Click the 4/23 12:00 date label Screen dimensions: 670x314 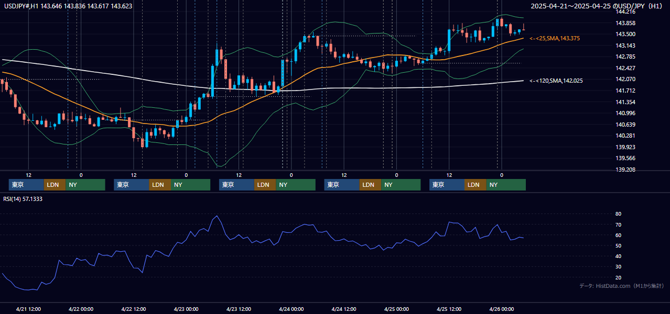coord(239,309)
